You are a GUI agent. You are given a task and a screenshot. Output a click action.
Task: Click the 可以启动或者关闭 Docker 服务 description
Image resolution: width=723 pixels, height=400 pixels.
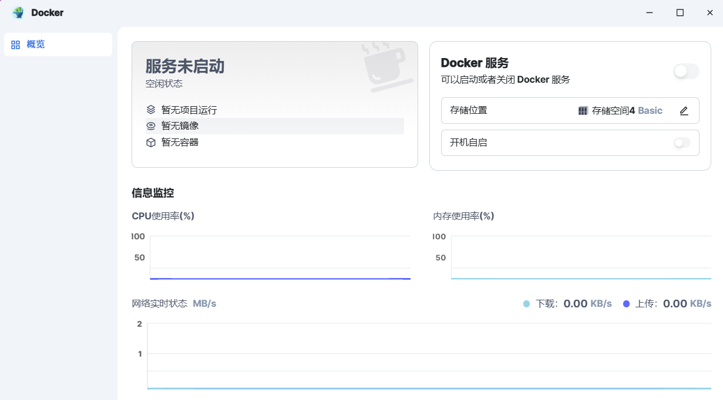click(x=506, y=80)
